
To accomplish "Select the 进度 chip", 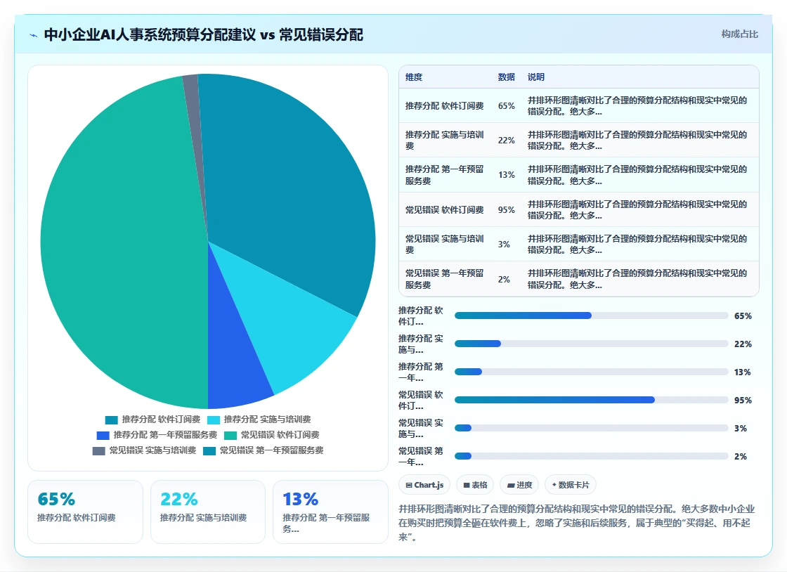I will (x=519, y=485).
